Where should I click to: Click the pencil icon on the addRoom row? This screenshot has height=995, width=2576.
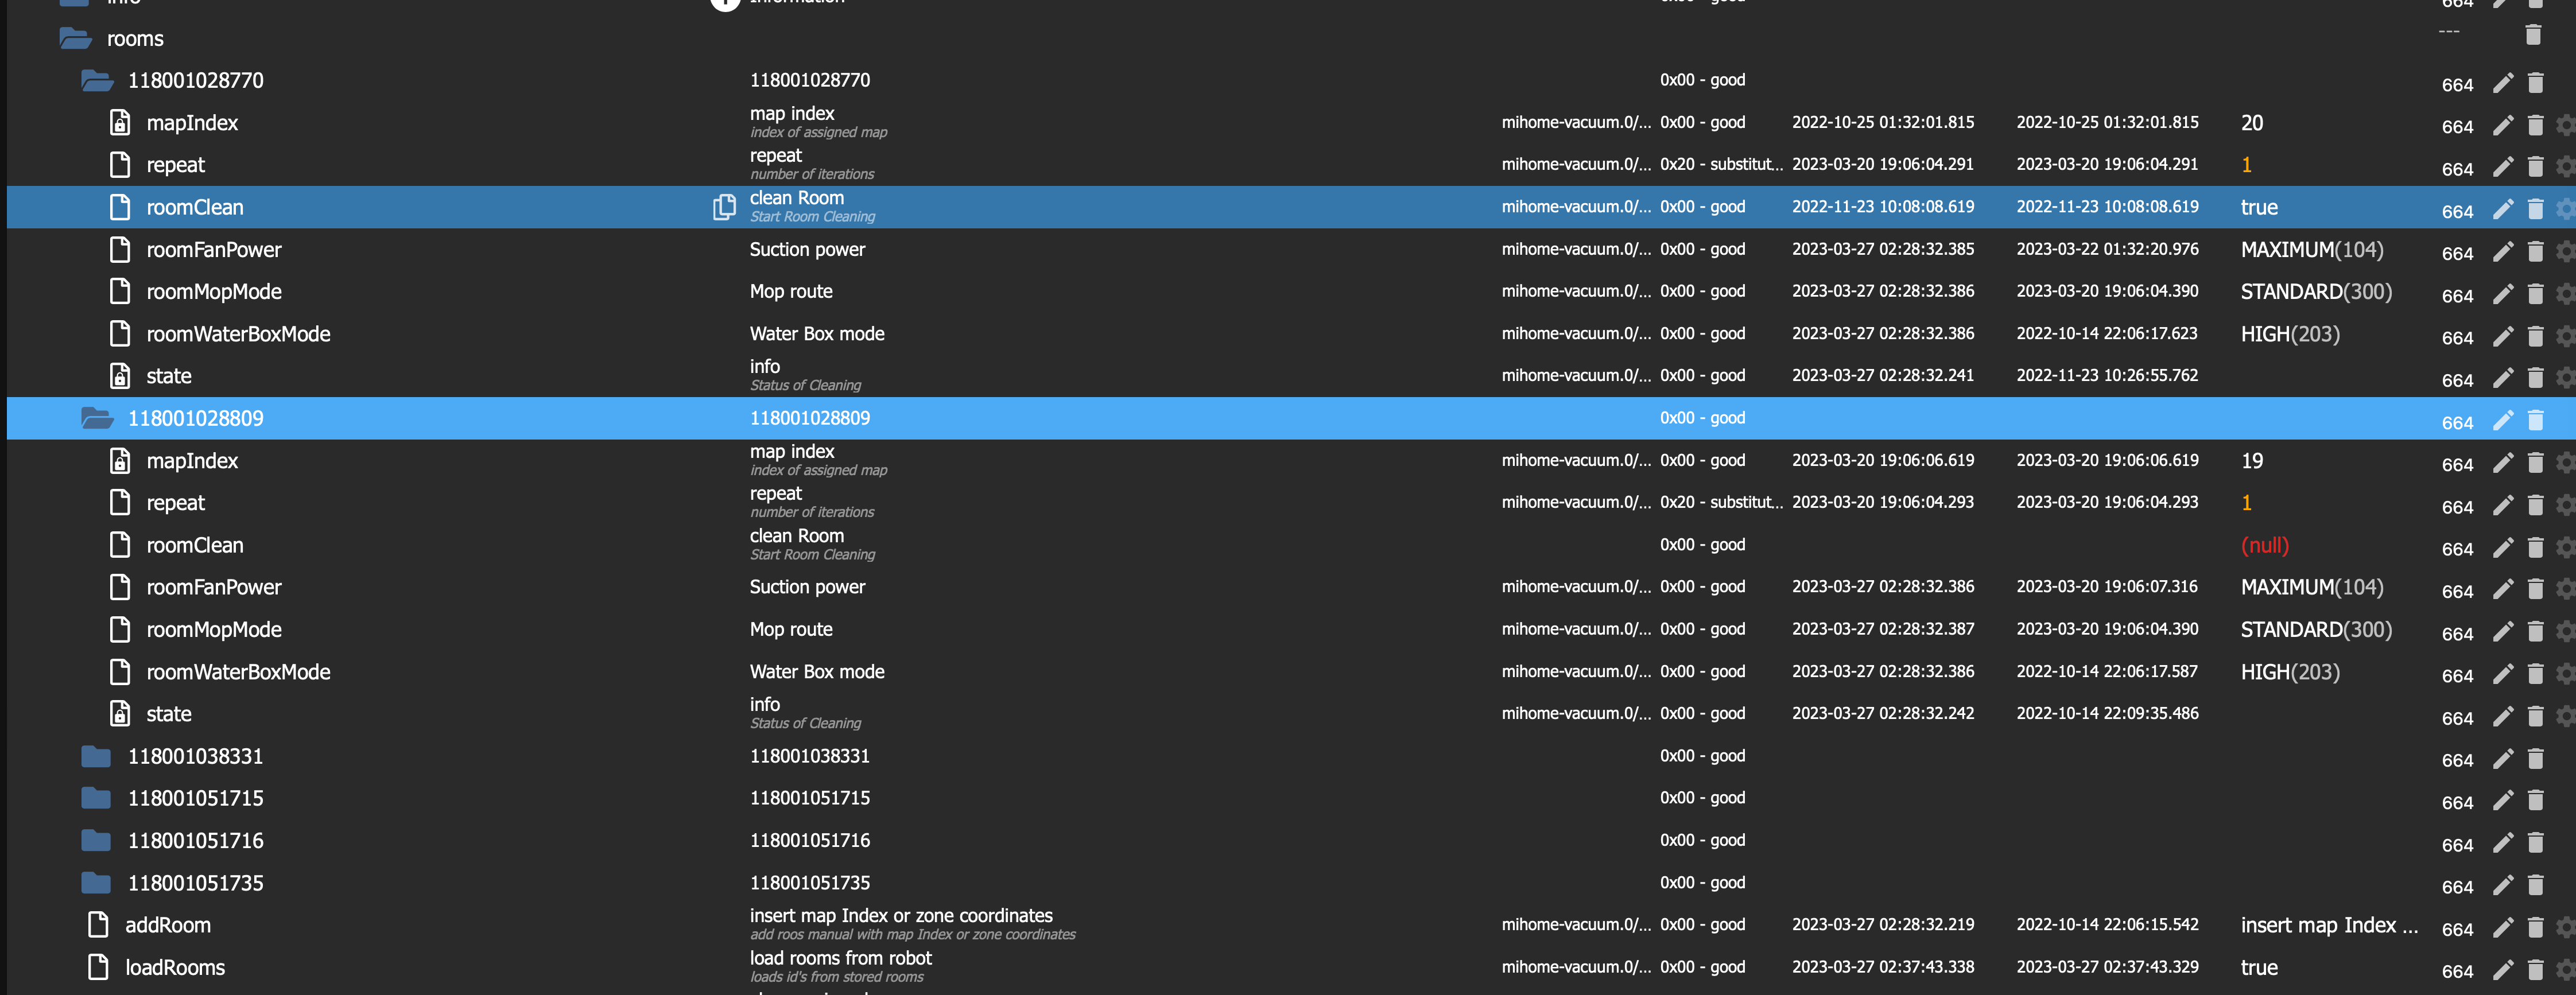coord(2502,928)
